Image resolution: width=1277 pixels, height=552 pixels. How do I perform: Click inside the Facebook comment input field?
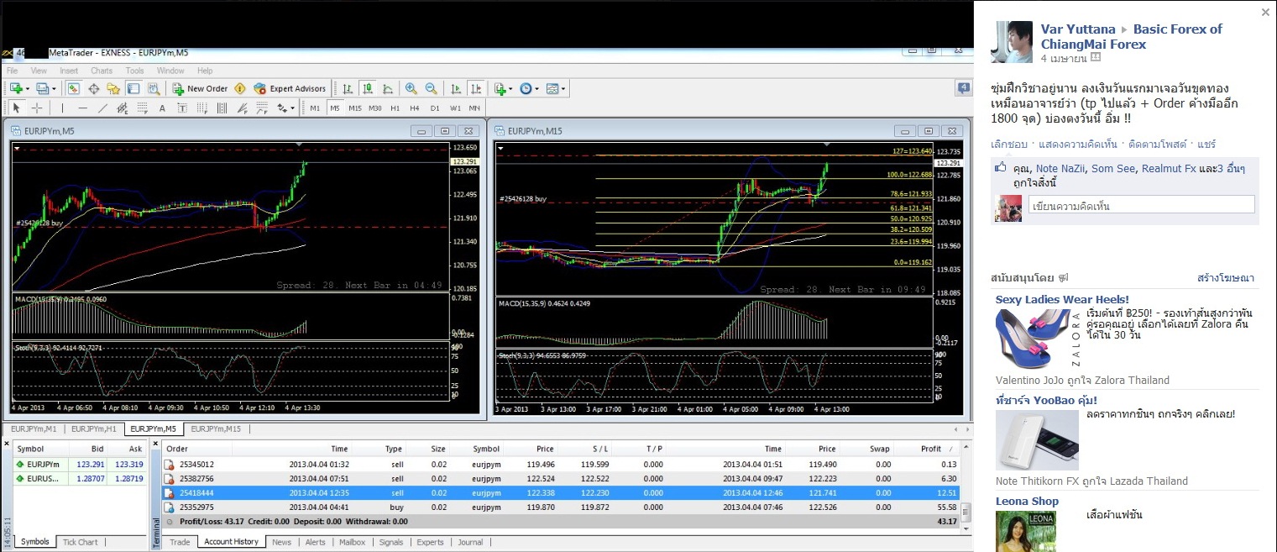(1141, 204)
